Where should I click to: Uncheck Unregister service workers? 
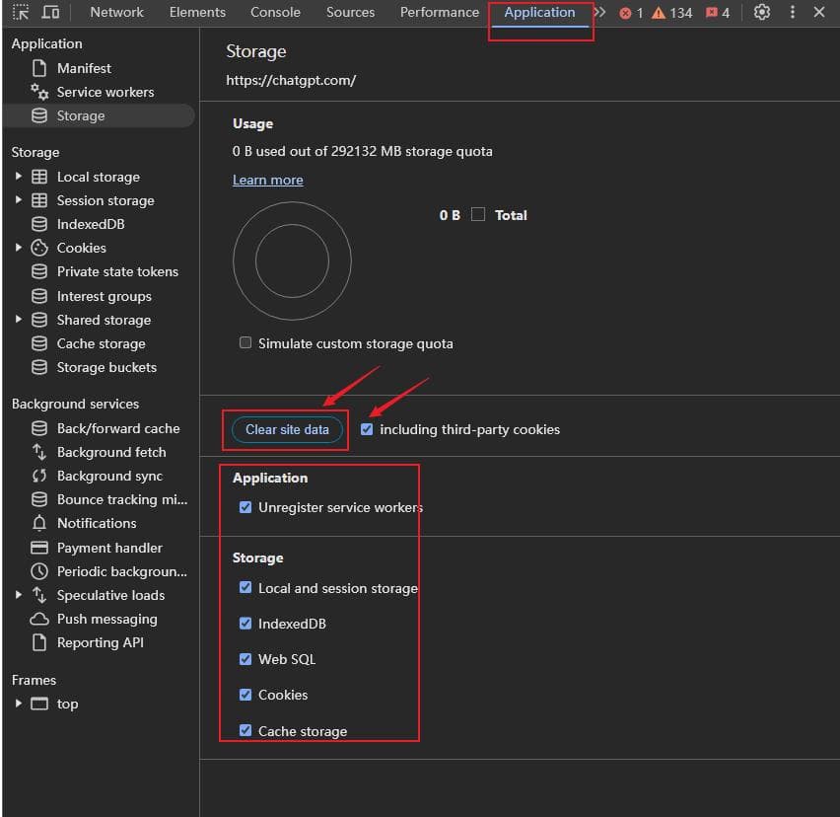point(245,507)
